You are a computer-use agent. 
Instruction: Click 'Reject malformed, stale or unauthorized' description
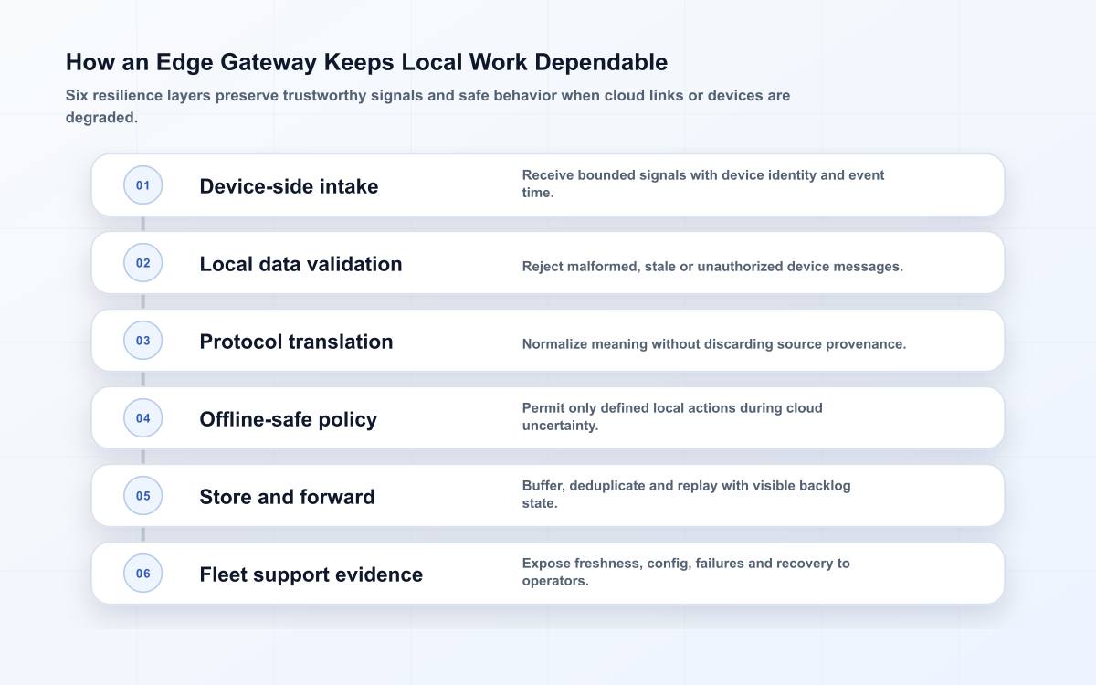(x=712, y=267)
